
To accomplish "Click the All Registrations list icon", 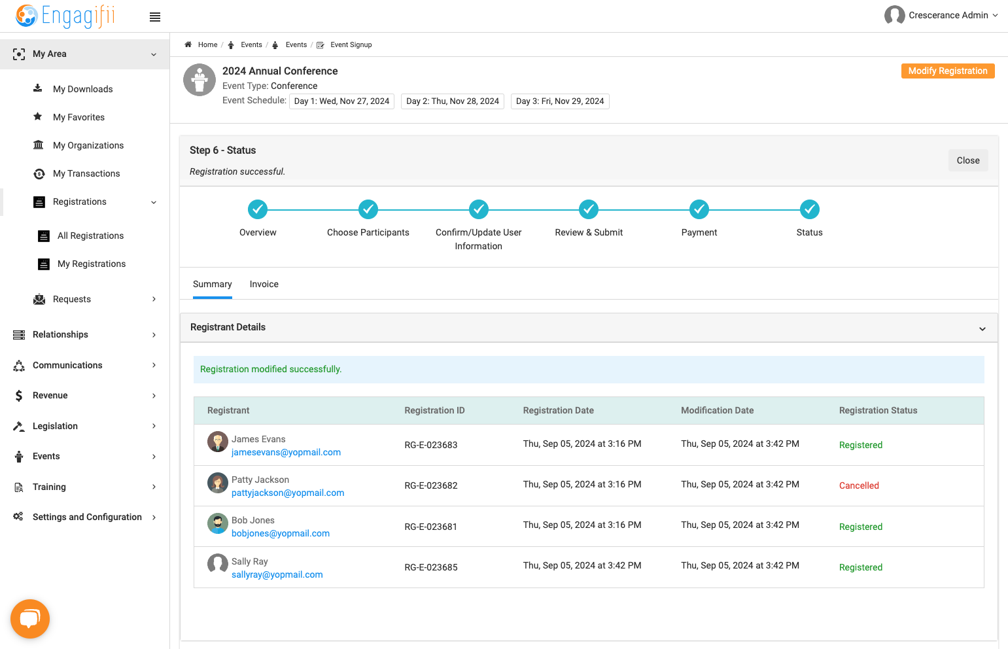I will tap(44, 236).
